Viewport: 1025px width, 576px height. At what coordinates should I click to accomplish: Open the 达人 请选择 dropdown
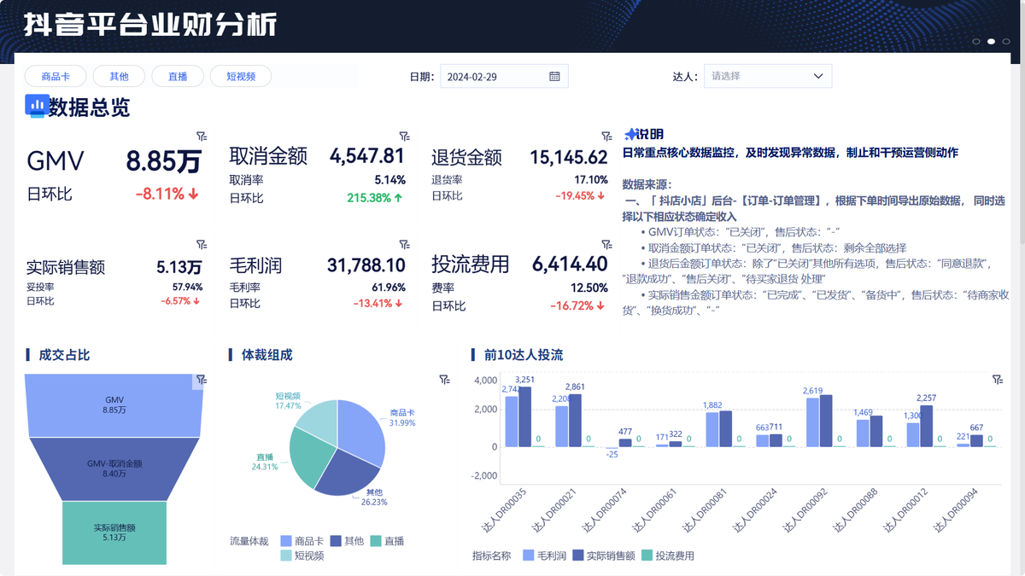pos(768,76)
